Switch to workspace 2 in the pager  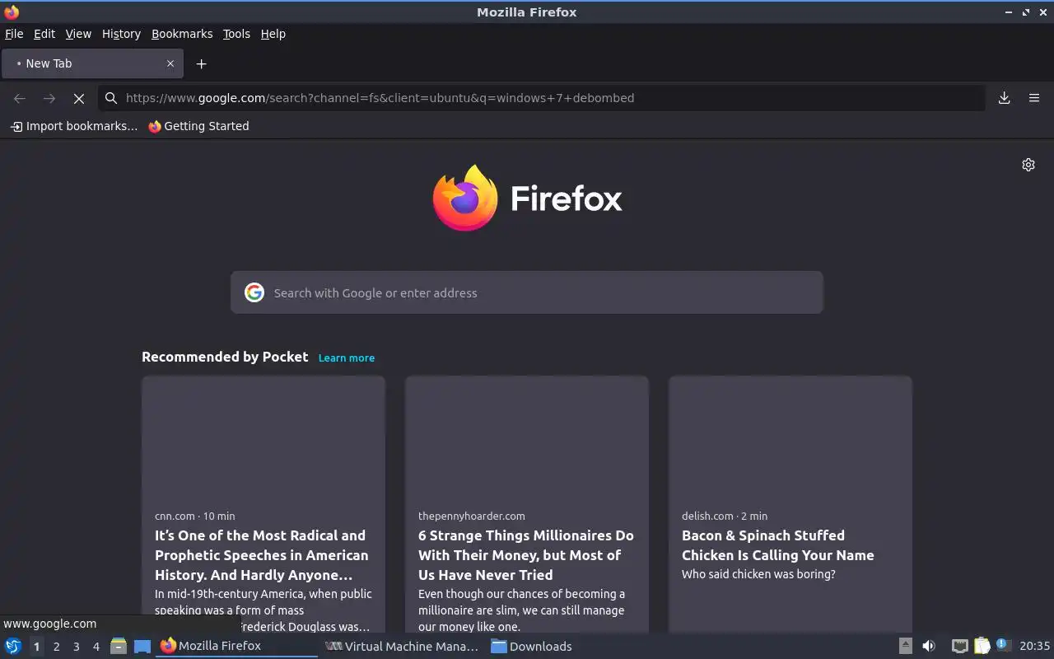tap(56, 647)
